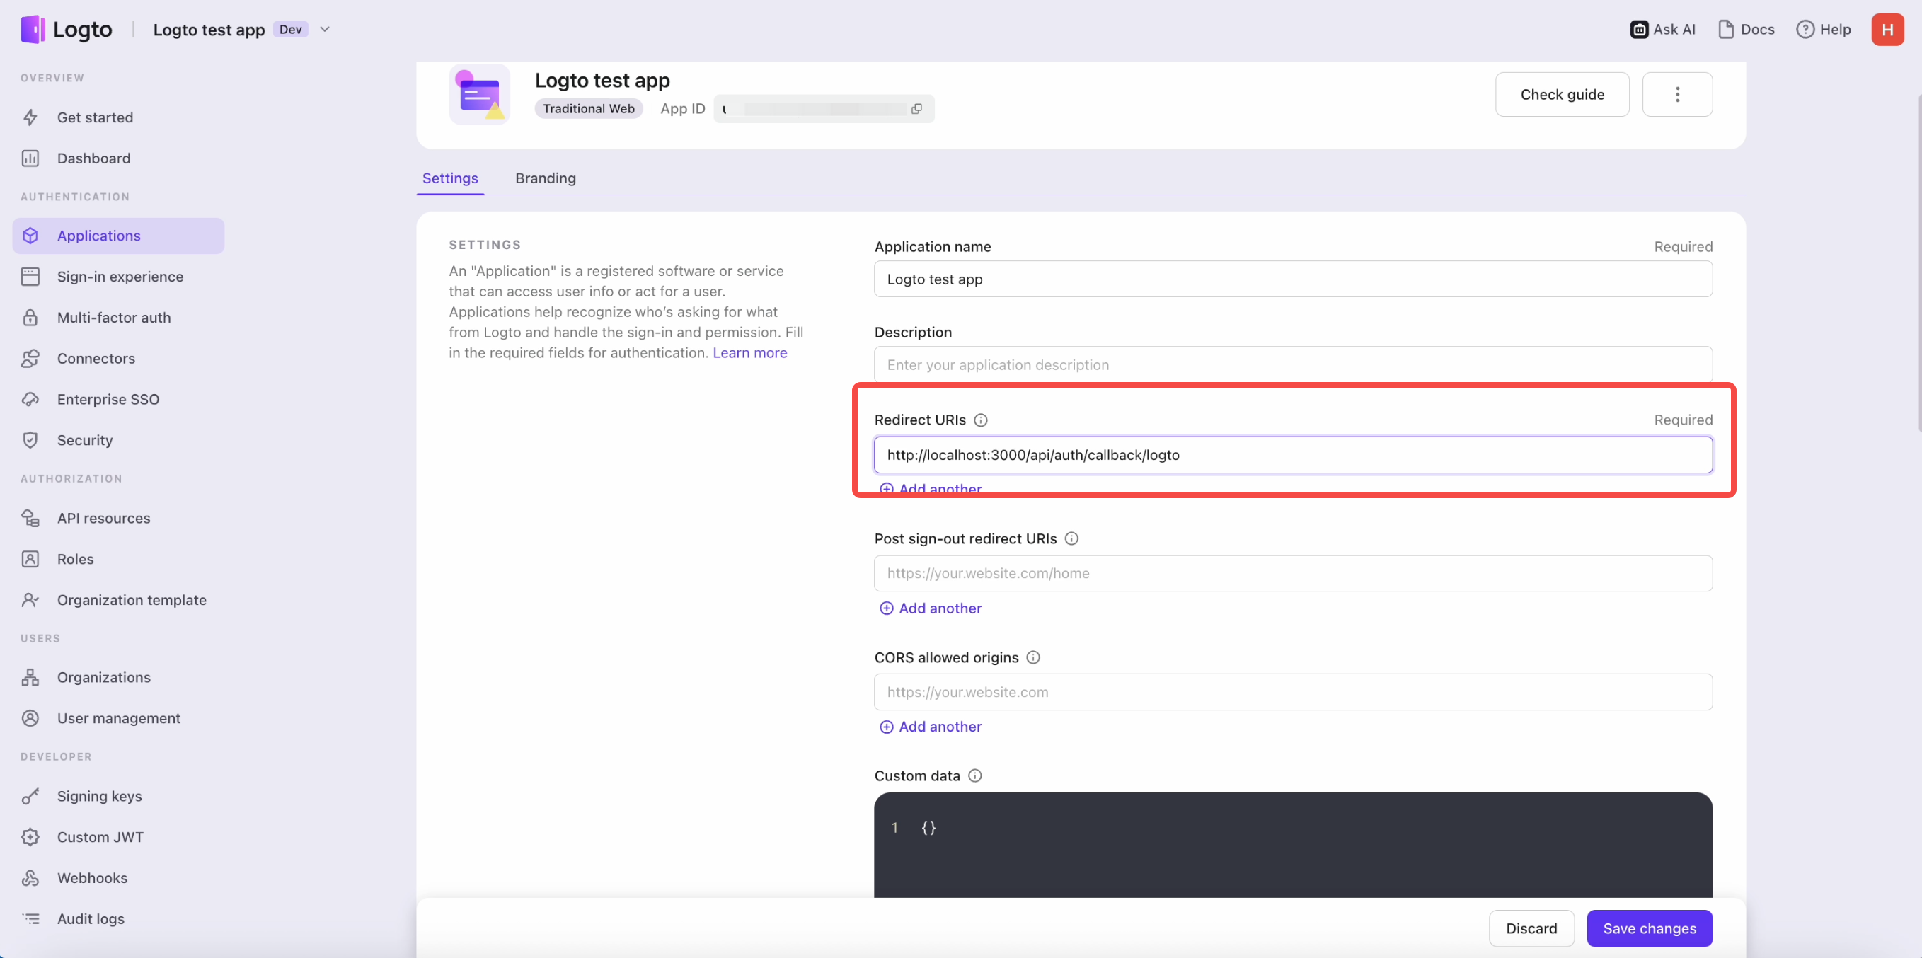Image resolution: width=1922 pixels, height=958 pixels.
Task: Click the Traditional Web tag
Action: 589,109
